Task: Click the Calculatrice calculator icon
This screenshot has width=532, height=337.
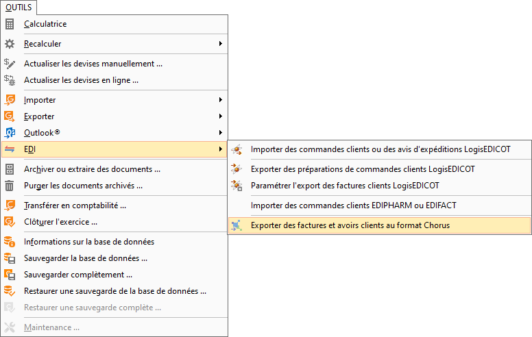Action: pyautogui.click(x=10, y=24)
